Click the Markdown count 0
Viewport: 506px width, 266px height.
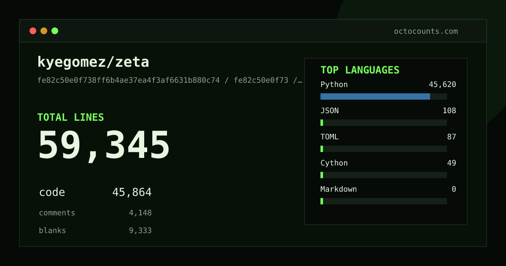coord(454,189)
